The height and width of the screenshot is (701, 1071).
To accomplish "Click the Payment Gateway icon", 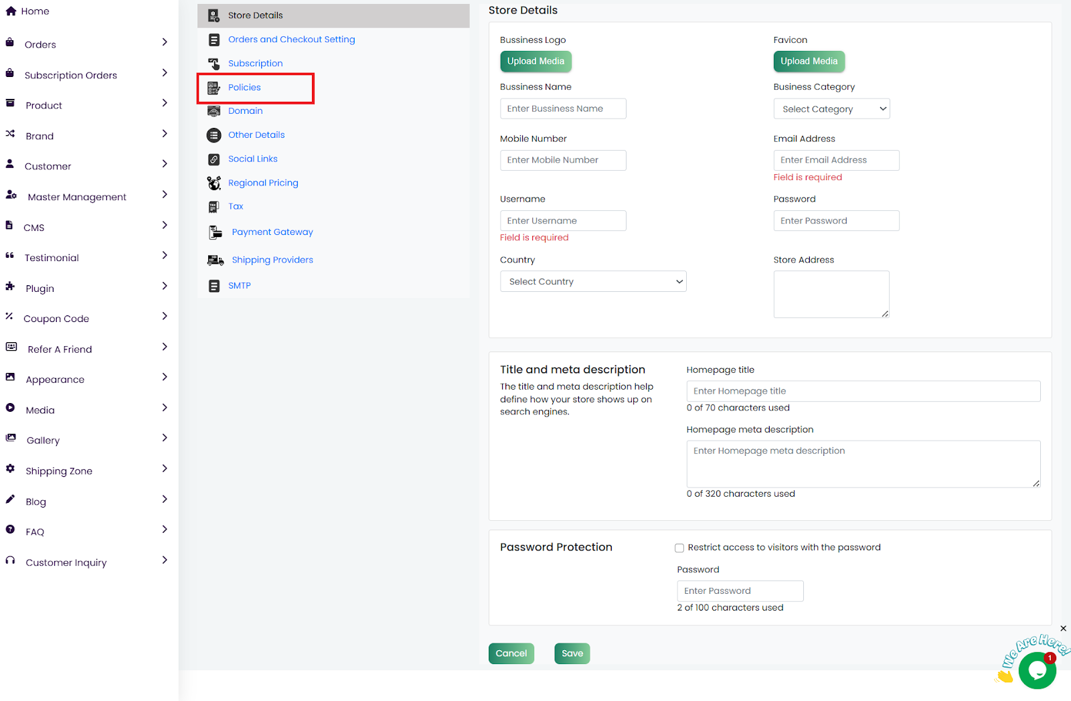I will 215,232.
